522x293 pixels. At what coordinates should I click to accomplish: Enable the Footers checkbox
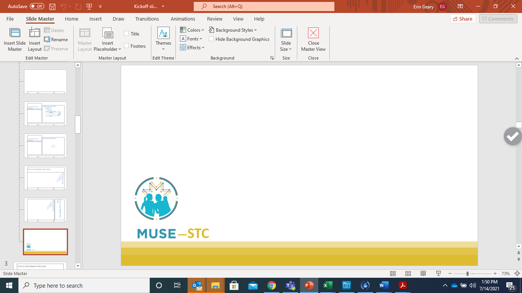(x=126, y=46)
